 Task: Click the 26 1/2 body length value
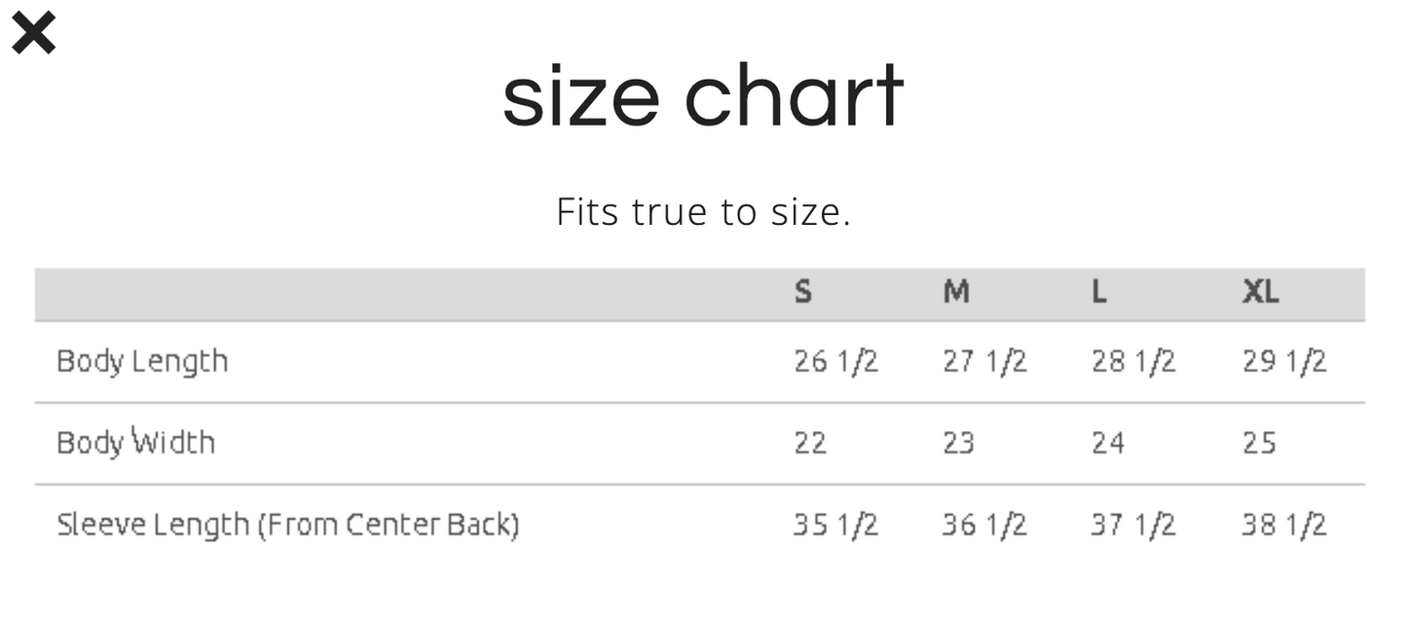(x=835, y=362)
